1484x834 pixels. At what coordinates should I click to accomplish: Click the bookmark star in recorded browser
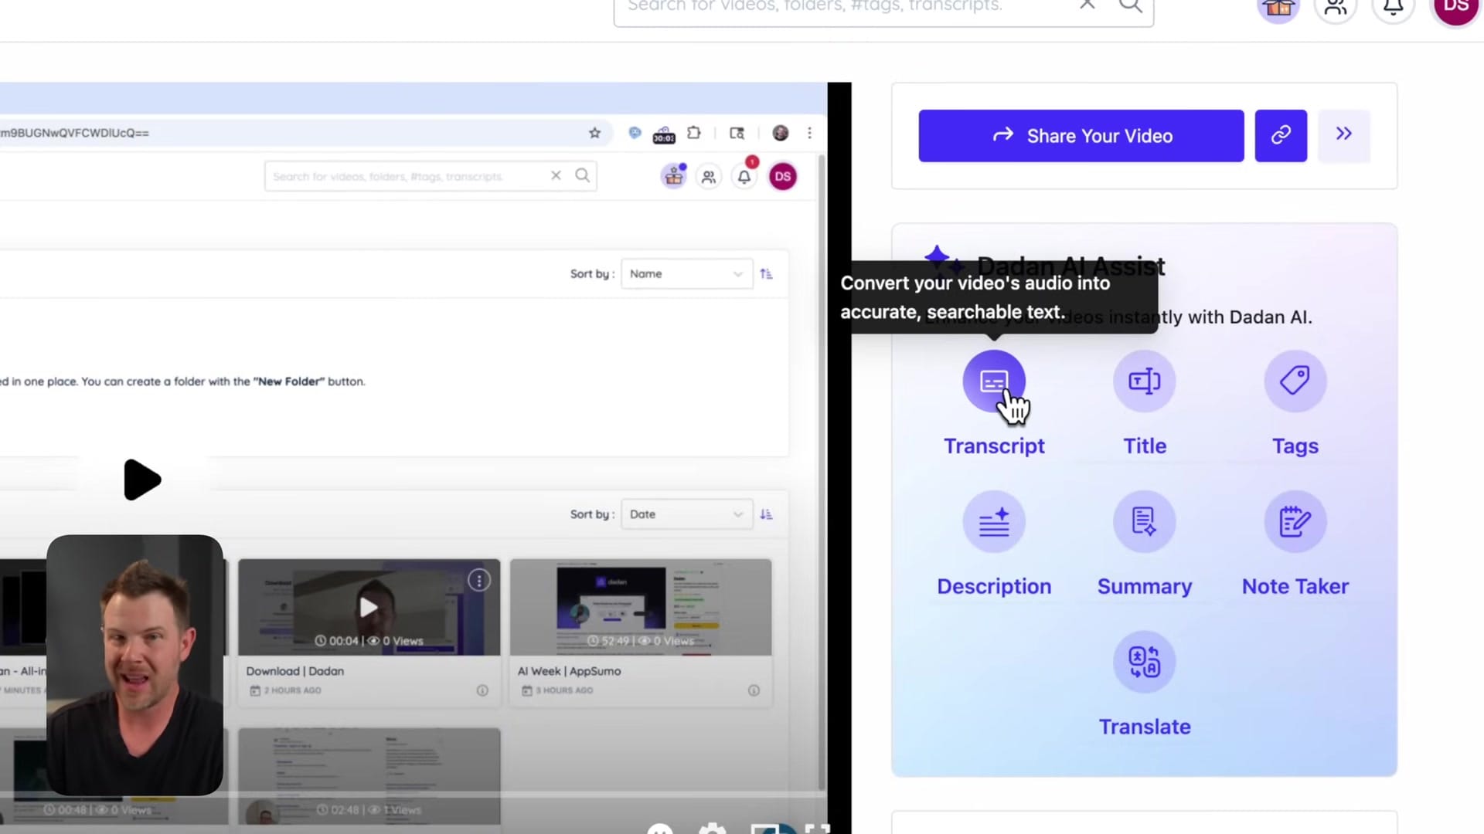(x=594, y=133)
